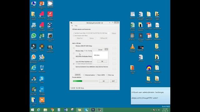Click the Refresh button beside the USB drive dropdown

pos(114,33)
